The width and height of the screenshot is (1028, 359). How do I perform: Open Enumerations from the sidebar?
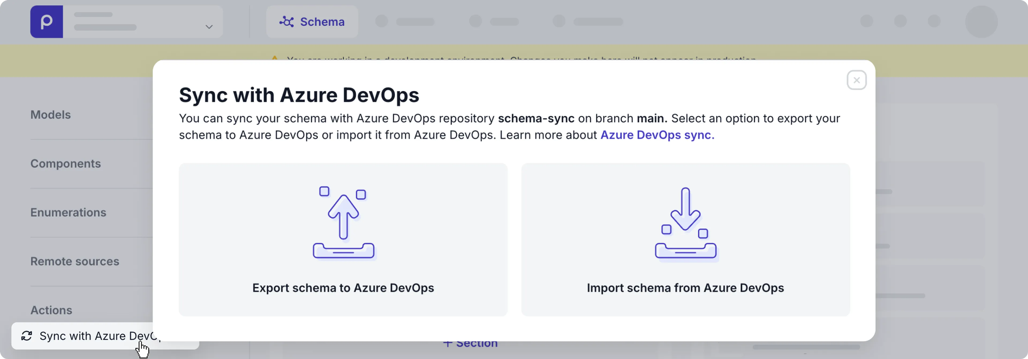[68, 212]
